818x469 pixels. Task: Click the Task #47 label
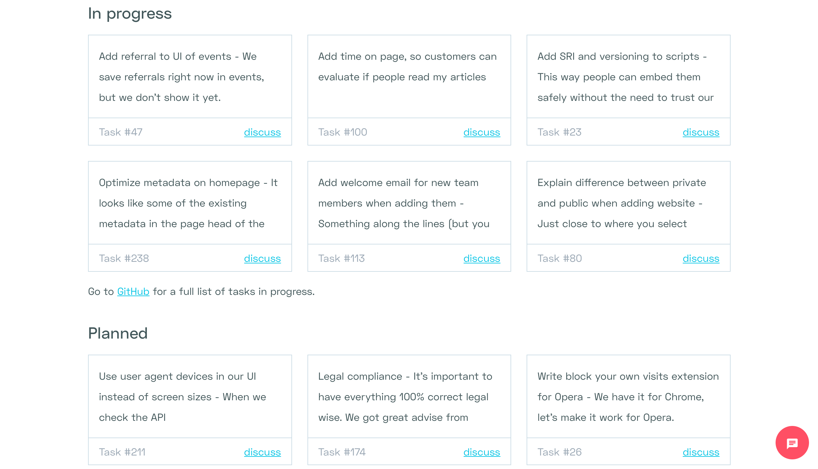tap(120, 132)
